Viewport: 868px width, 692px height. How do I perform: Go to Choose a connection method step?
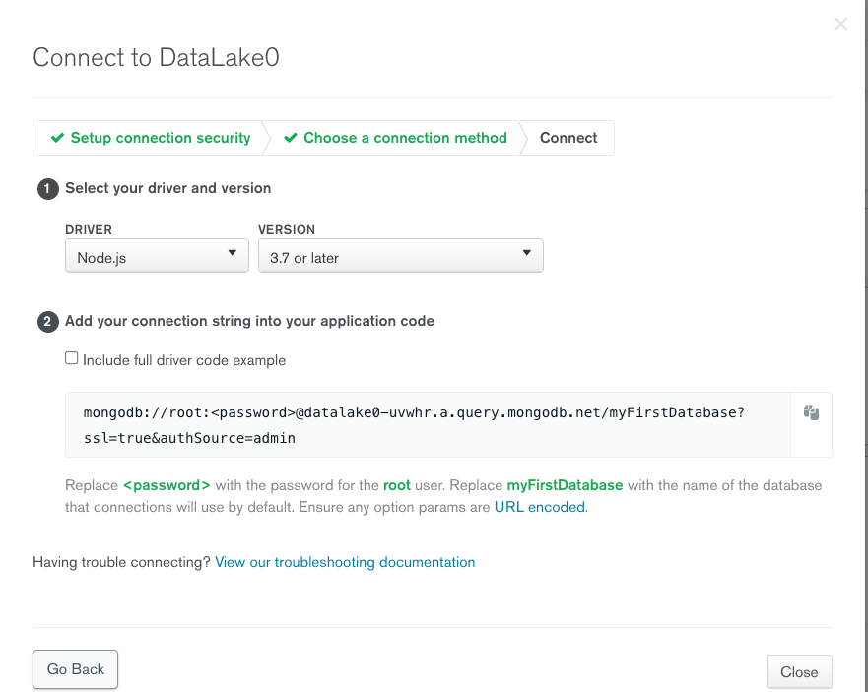coord(395,138)
